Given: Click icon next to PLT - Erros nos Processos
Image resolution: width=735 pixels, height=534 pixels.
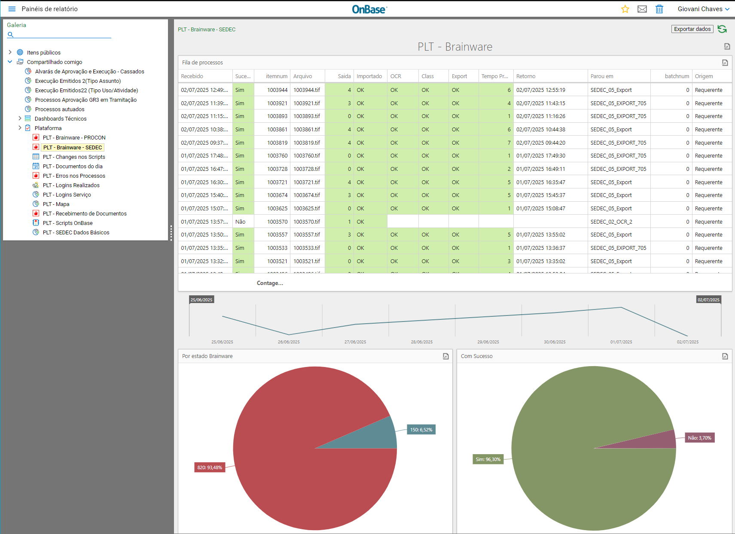Looking at the screenshot, I should point(36,176).
